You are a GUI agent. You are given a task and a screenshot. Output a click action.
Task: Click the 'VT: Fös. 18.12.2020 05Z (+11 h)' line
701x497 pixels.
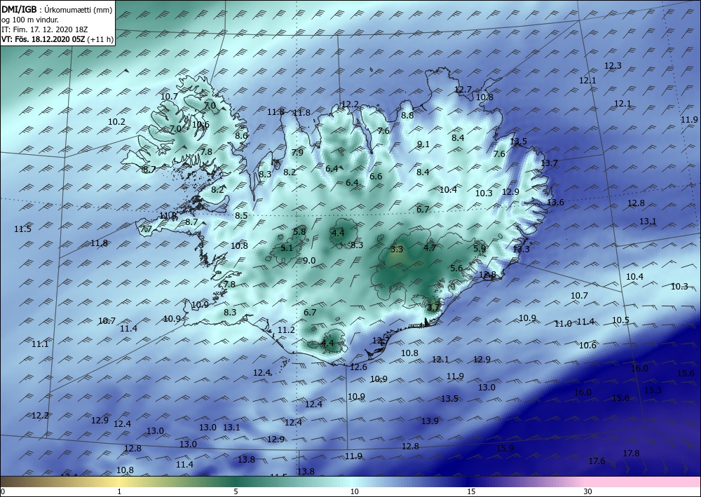point(57,39)
